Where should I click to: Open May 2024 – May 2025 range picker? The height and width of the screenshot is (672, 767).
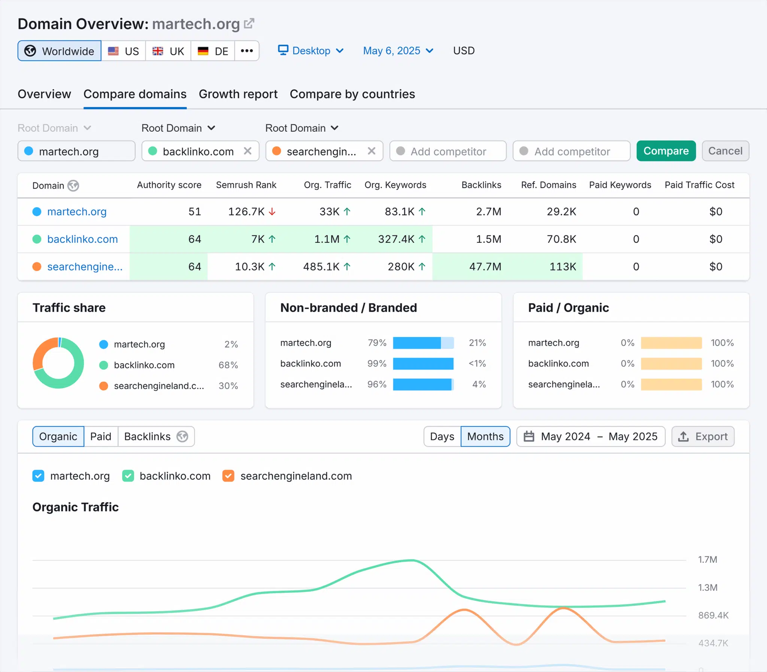click(591, 437)
